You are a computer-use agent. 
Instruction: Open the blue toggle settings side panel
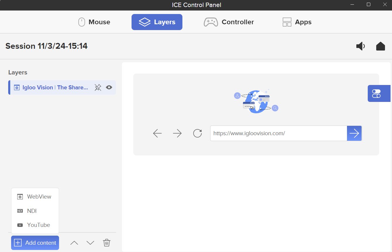(377, 93)
